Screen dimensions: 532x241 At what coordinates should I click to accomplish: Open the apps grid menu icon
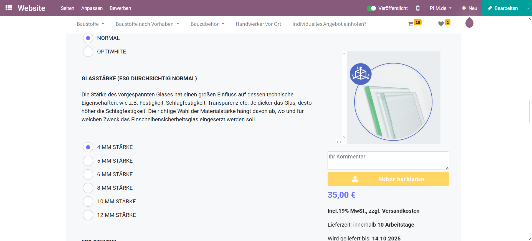9,8
